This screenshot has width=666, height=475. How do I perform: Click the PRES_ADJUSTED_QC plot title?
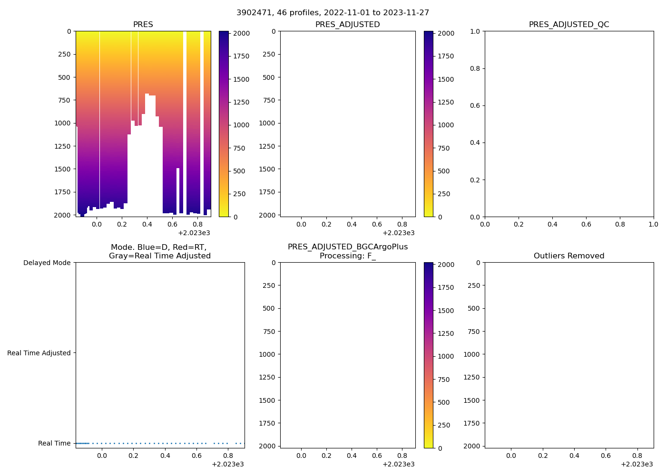(569, 25)
